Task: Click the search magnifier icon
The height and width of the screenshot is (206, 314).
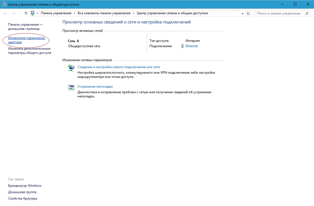Action: (x=307, y=13)
